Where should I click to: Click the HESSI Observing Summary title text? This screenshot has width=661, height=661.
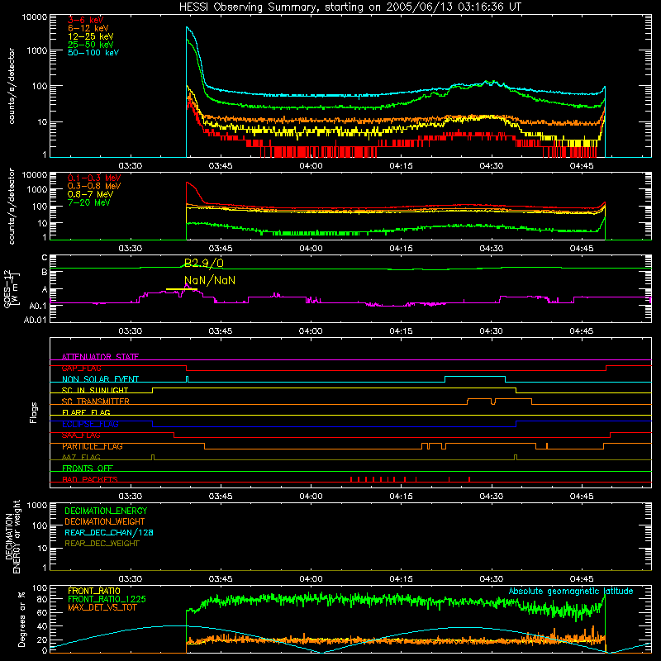pos(350,7)
